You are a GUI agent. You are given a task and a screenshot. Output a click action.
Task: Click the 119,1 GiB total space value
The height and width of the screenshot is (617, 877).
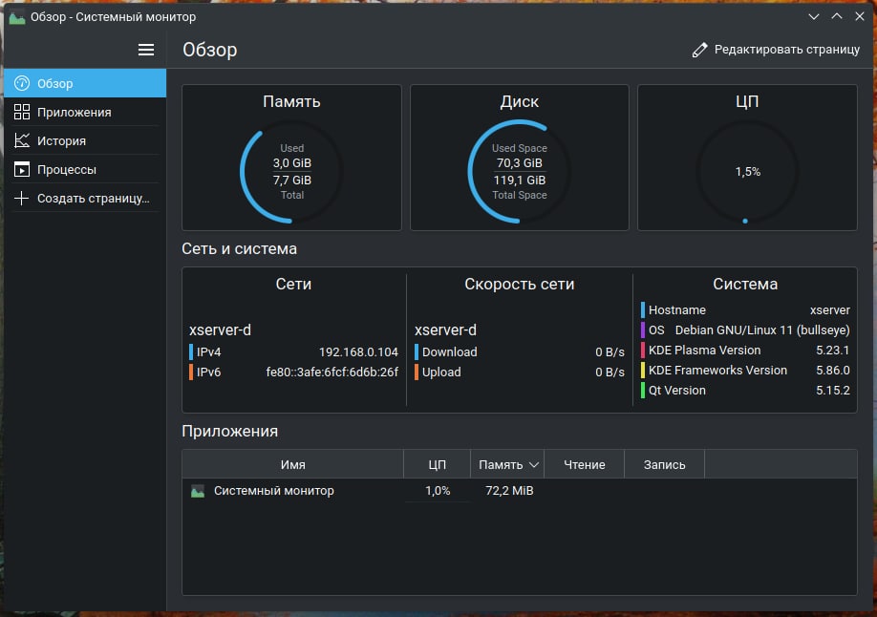[519, 181]
